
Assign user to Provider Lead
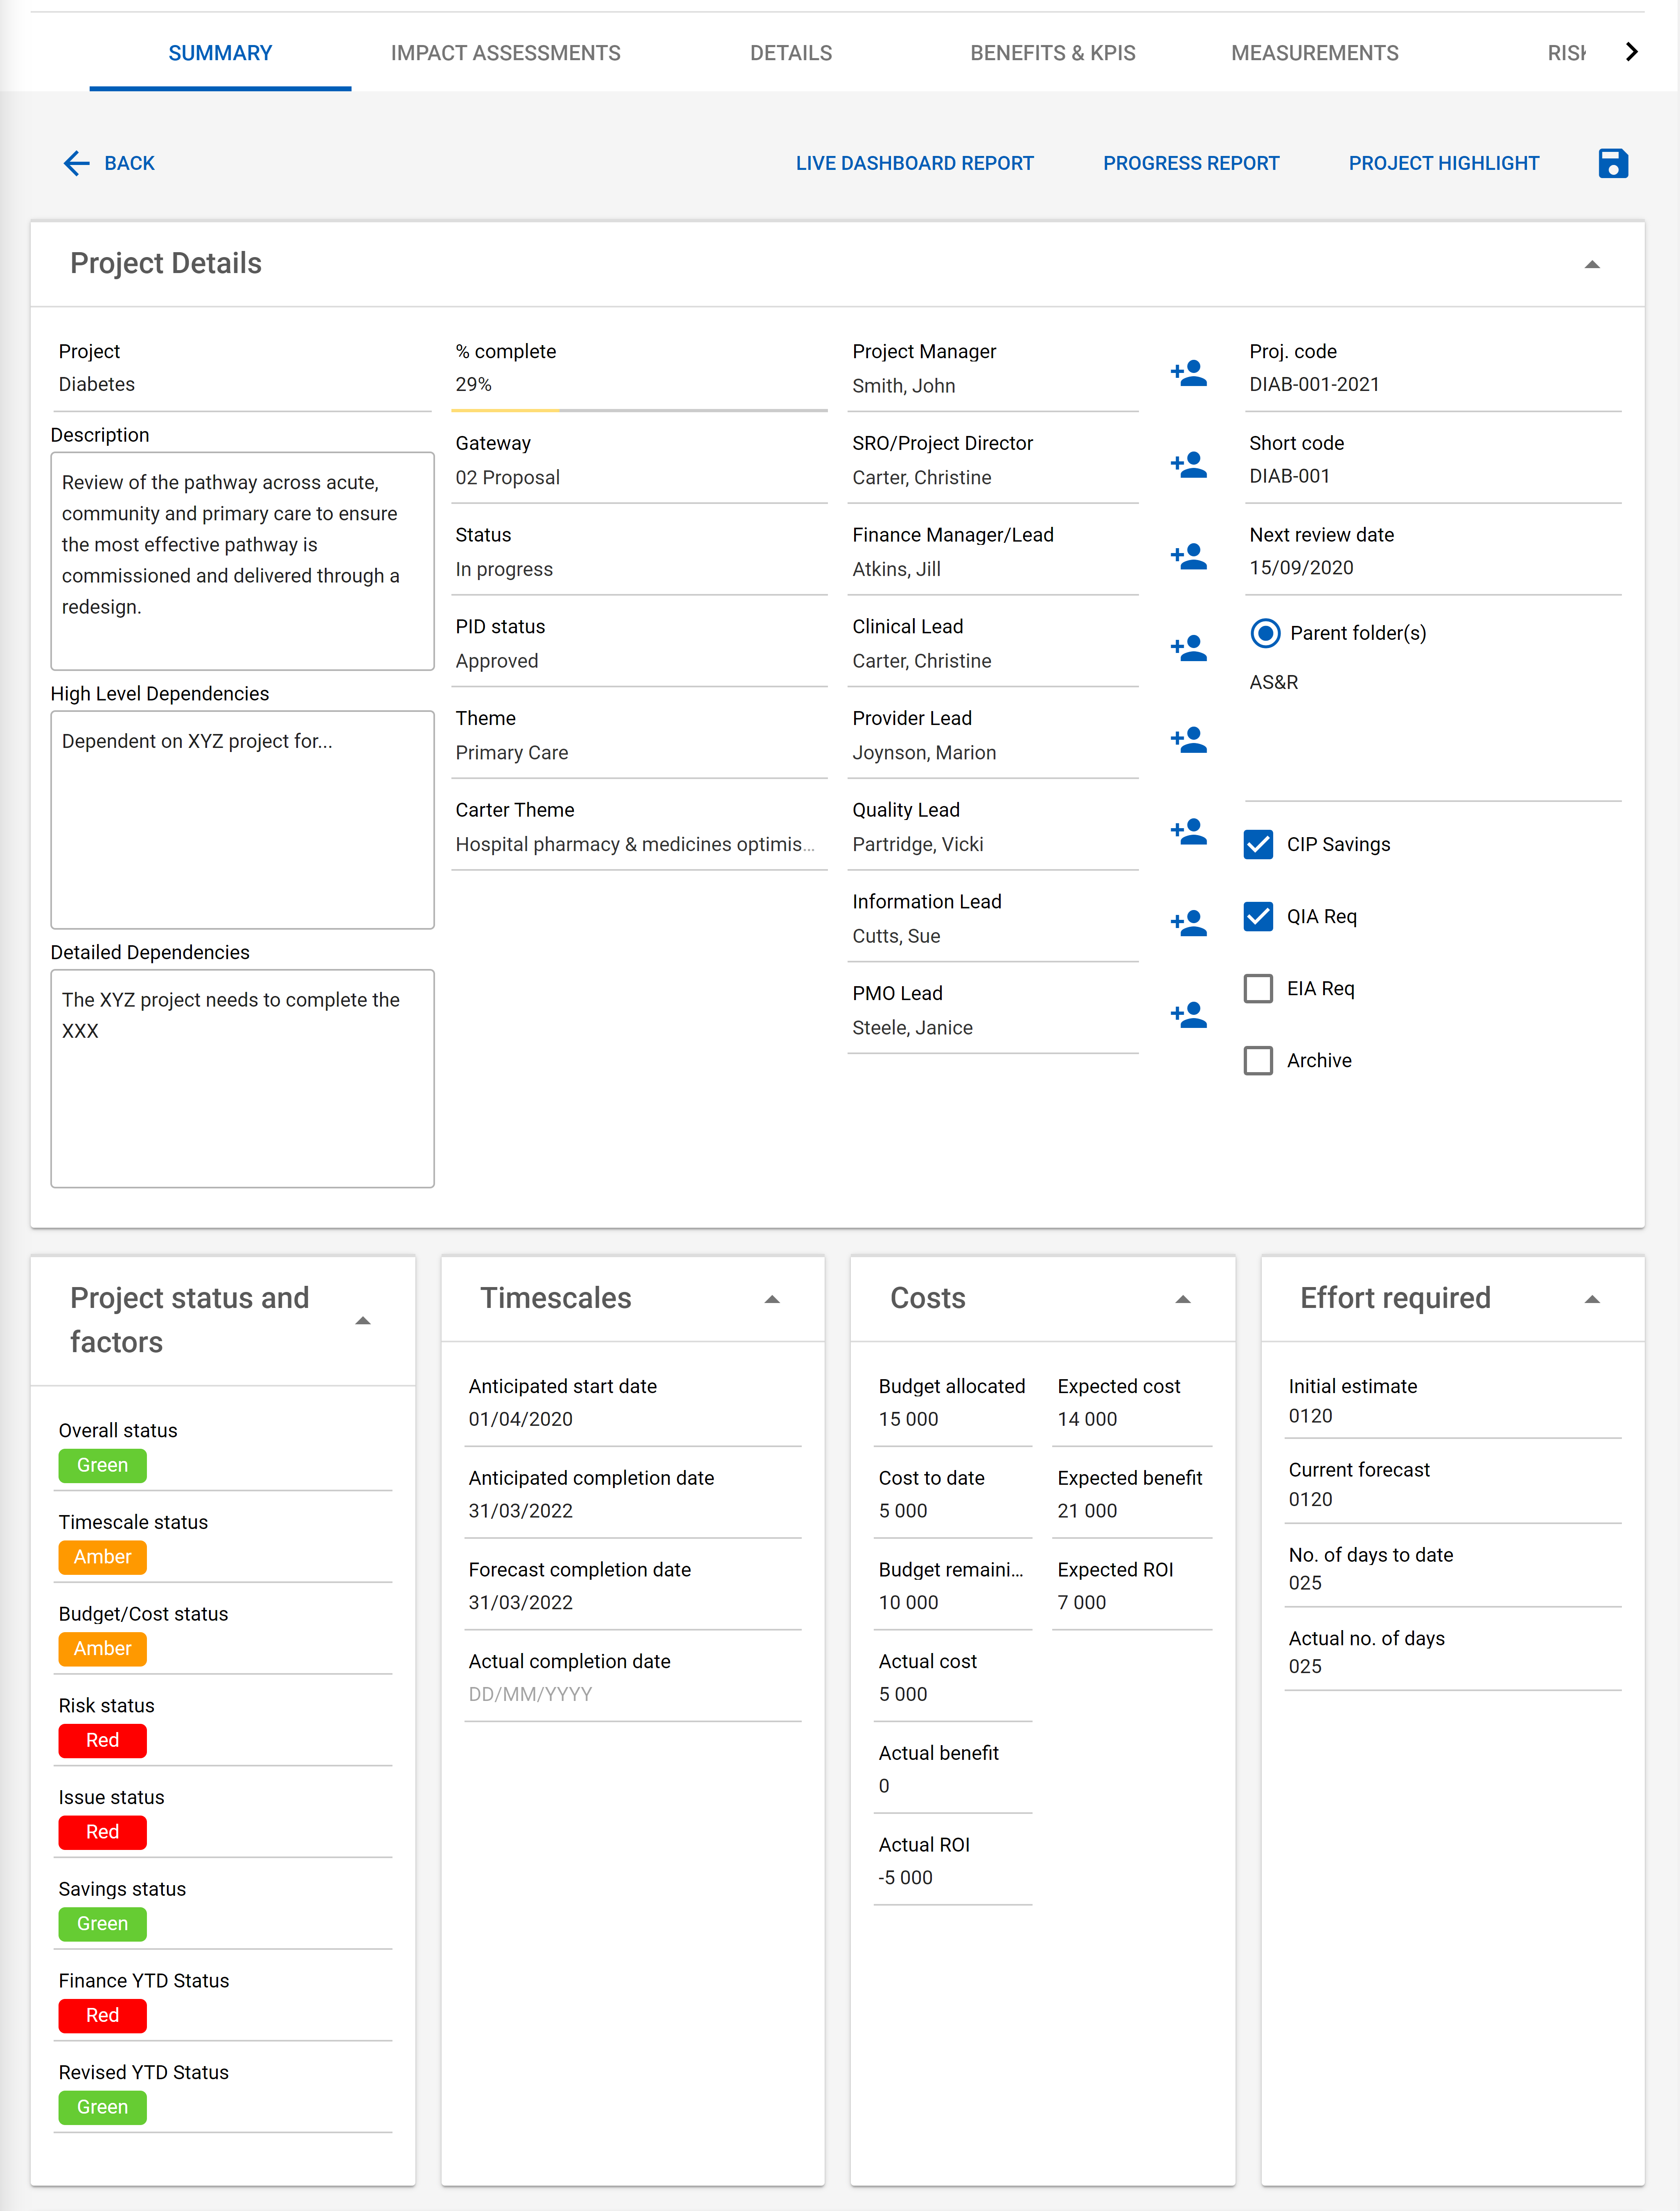point(1188,741)
